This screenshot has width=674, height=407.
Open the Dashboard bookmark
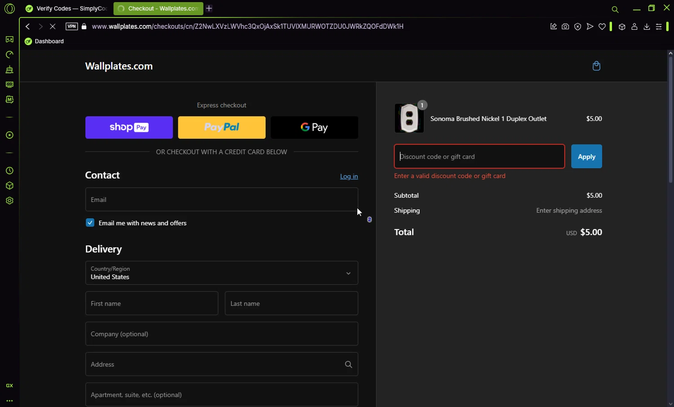click(x=44, y=41)
